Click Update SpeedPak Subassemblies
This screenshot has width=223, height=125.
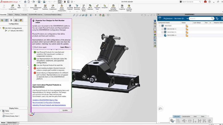(x=113, y=8)
